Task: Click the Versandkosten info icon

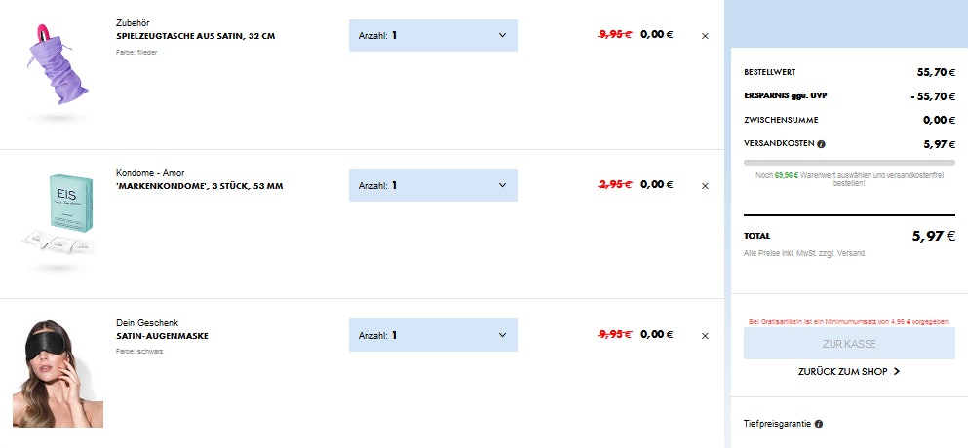Action: 821,144
